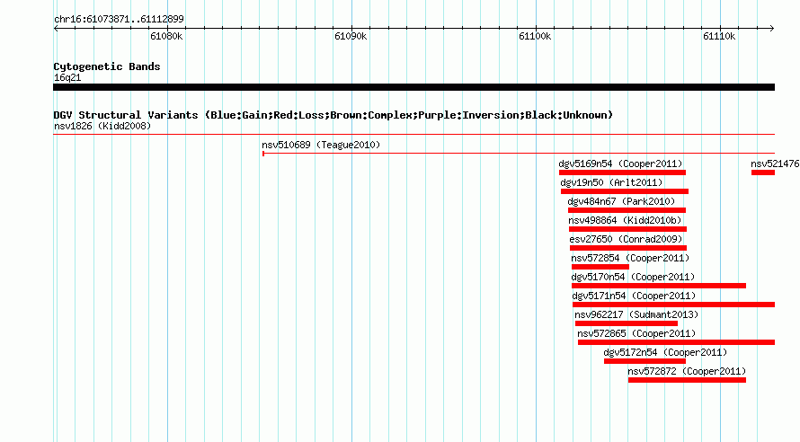Open variant dgv5171n54 (Cooper2011) label
800x442 pixels.
(634, 296)
